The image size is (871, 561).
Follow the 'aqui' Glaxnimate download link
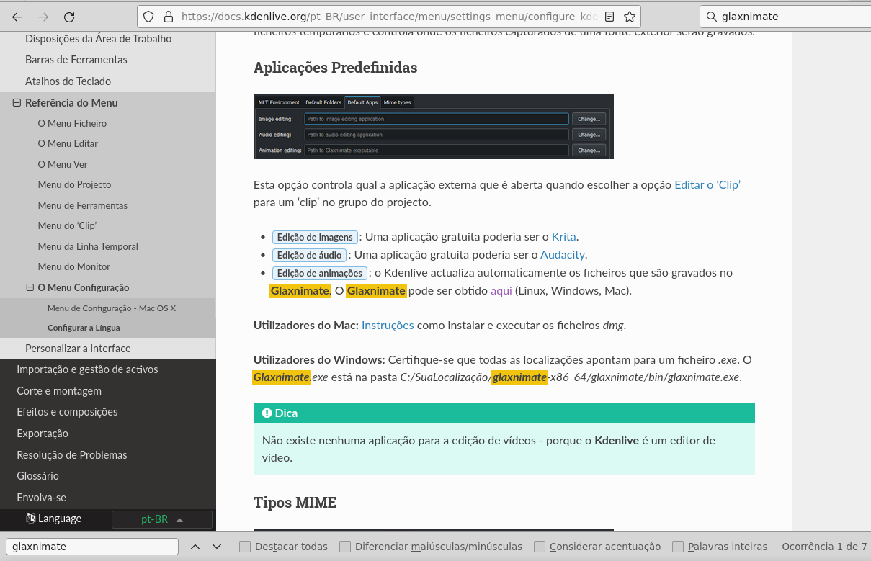[501, 290]
